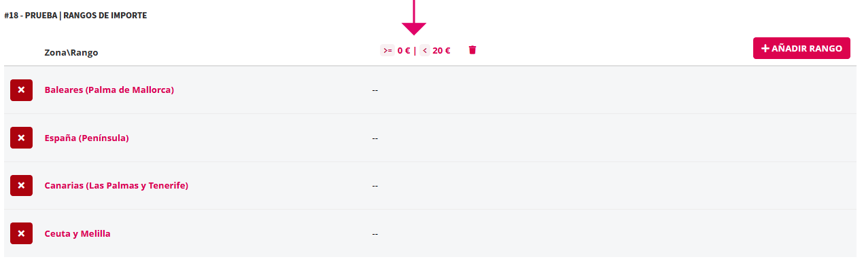Click the Canarias price cell
The width and height of the screenshot is (864, 272).
pyautogui.click(x=375, y=186)
